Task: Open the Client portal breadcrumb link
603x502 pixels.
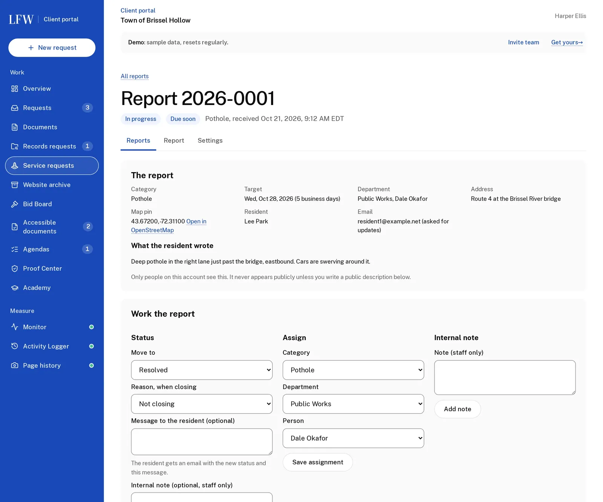Action: 138,11
